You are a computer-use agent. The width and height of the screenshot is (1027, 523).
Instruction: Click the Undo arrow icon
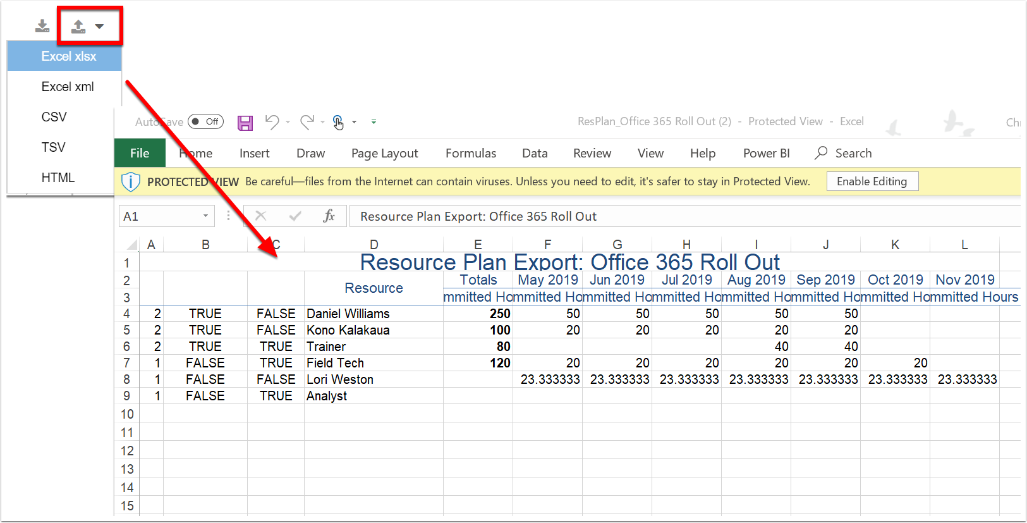pos(272,121)
